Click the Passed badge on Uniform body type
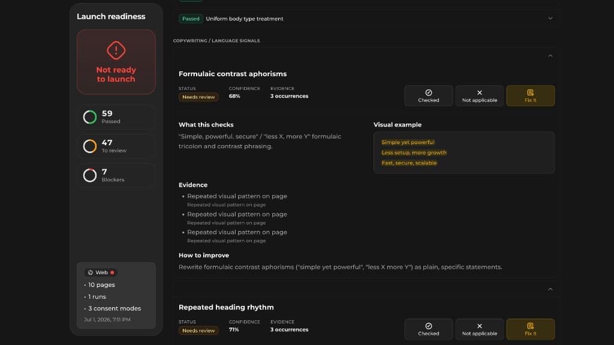 coord(191,19)
